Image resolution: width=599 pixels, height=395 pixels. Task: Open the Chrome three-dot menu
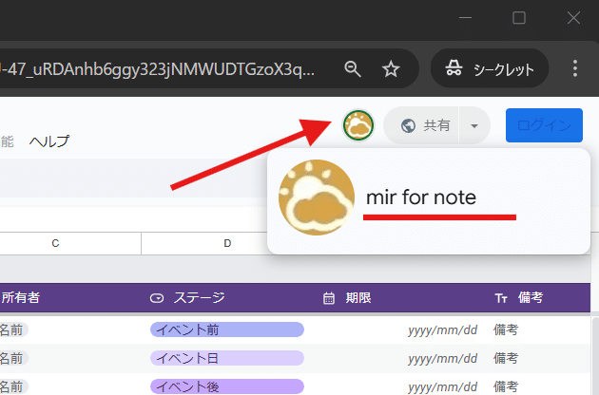click(575, 68)
